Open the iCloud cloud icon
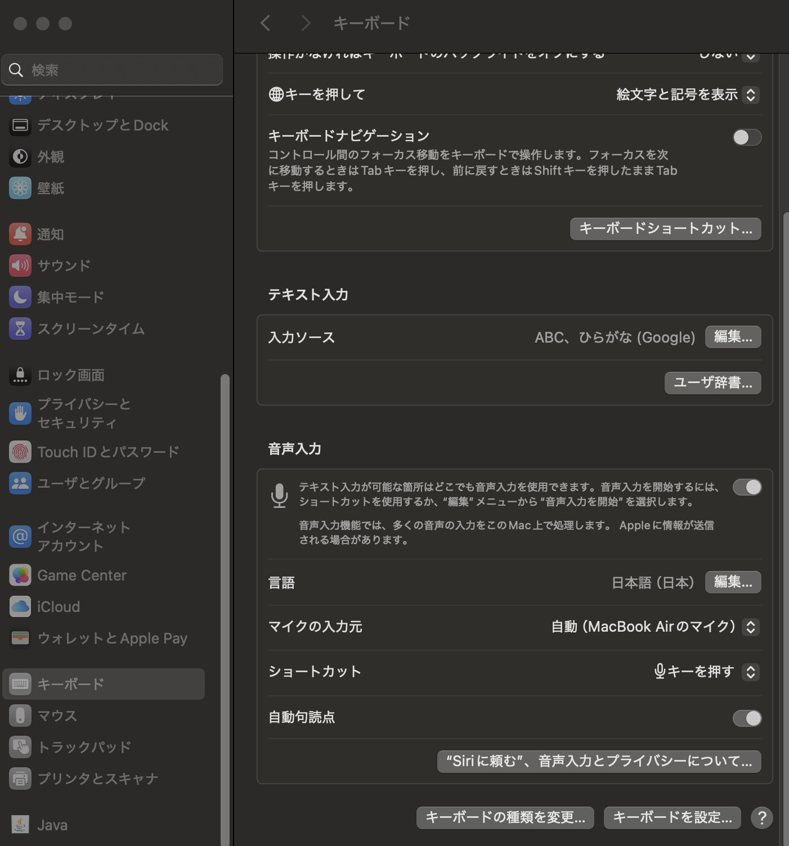Screen dimensions: 789x846 click(x=20, y=606)
